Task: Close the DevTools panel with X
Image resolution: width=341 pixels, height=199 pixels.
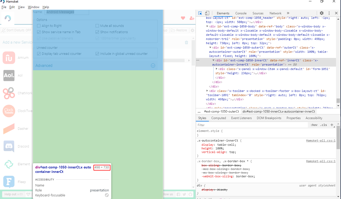Action: tap(336, 13)
